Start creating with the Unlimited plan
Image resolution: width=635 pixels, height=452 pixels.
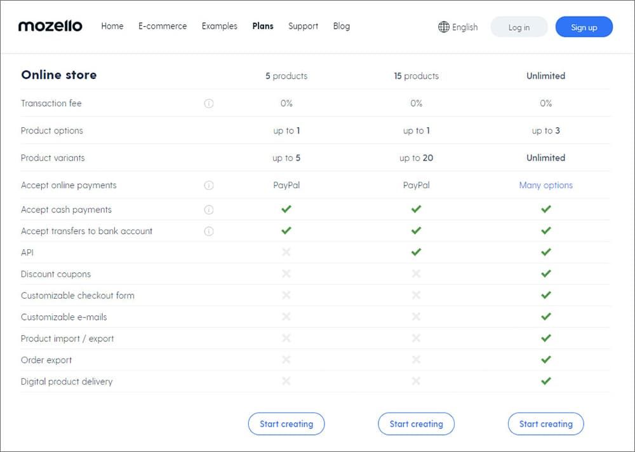pyautogui.click(x=546, y=424)
